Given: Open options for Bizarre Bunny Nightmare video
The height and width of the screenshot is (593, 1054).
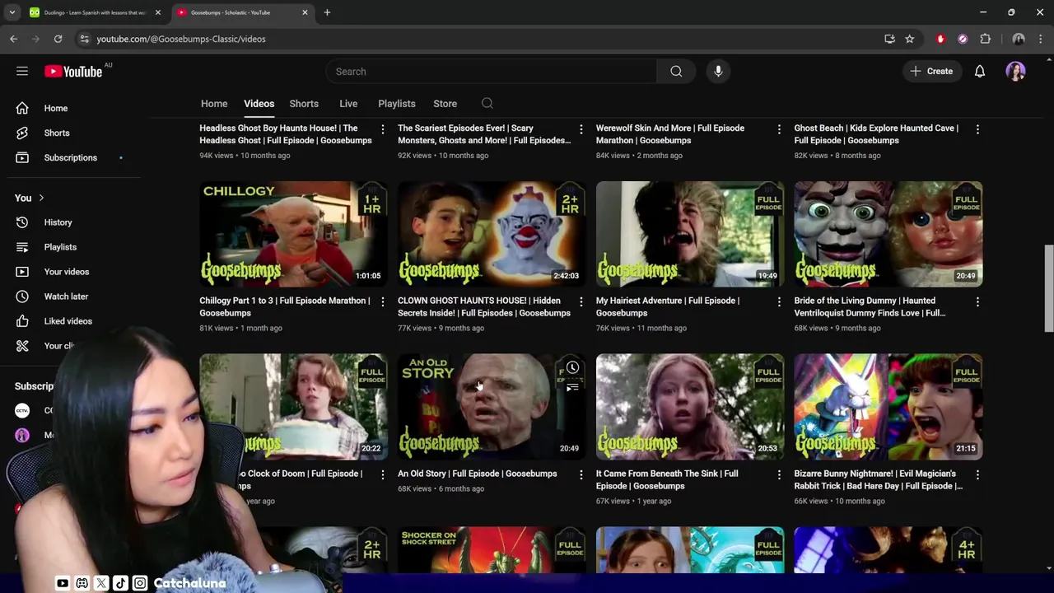Looking at the screenshot, I should (x=977, y=475).
